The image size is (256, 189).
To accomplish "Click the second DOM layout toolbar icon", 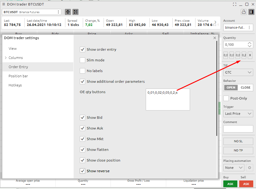I will [75, 12].
